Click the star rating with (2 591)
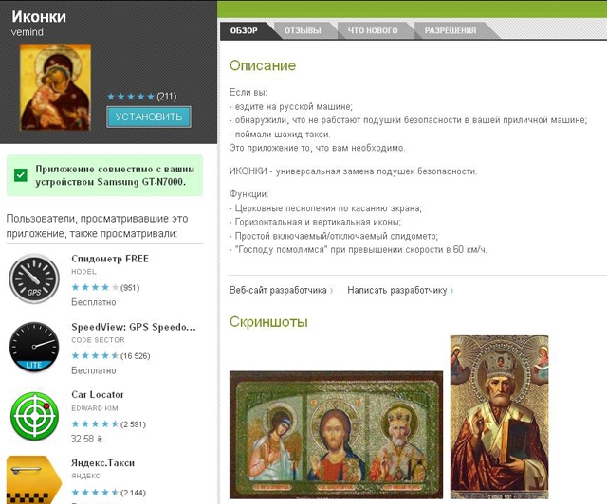Viewport: 607px width, 504px height. (x=108, y=424)
